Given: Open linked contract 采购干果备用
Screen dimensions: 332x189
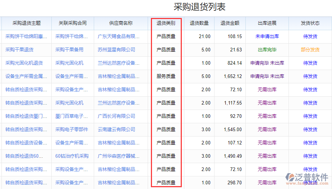Looking at the screenshot, I should pos(69,50).
